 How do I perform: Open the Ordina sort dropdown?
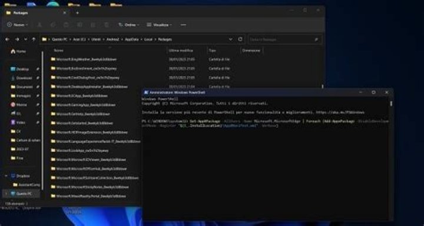129,25
